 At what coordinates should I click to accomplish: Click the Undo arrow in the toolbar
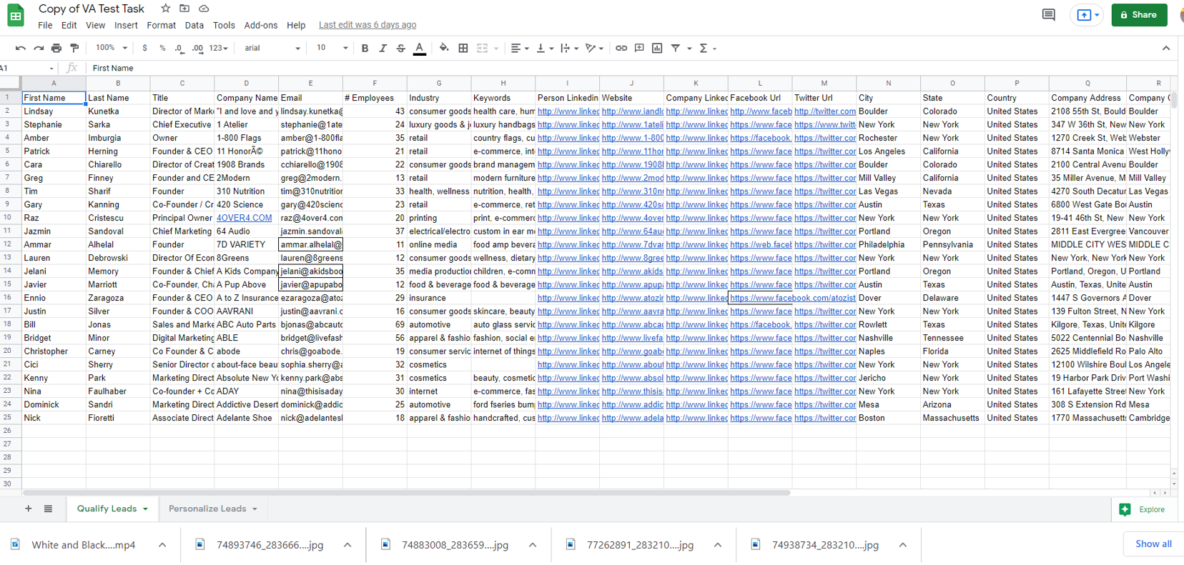20,48
